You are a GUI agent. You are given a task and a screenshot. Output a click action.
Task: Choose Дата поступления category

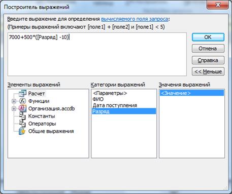point(115,105)
